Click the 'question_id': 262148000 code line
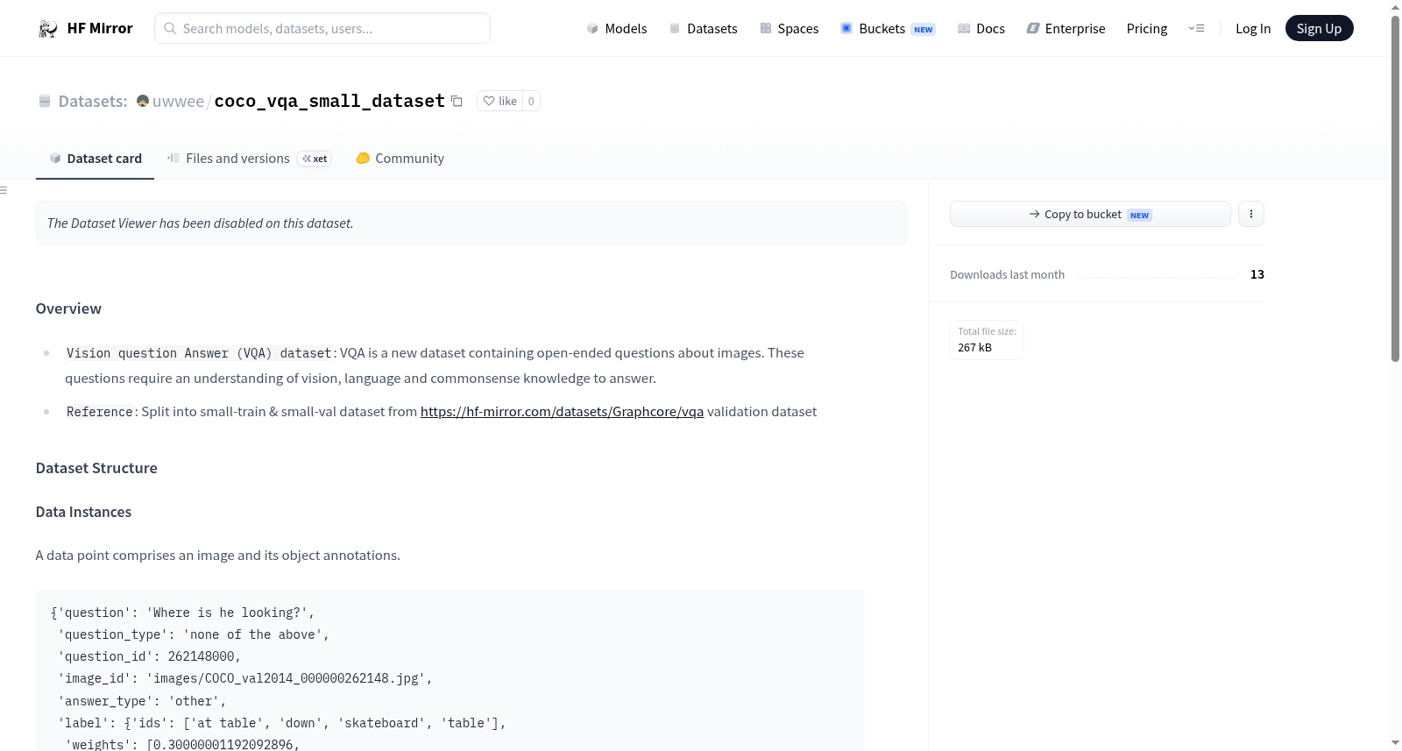This screenshot has height=751, width=1402. click(x=149, y=656)
